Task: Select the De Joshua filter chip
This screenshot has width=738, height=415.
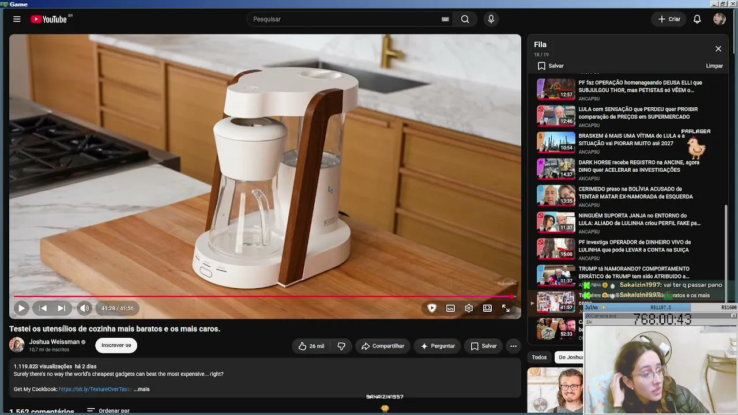Action: tap(570, 357)
